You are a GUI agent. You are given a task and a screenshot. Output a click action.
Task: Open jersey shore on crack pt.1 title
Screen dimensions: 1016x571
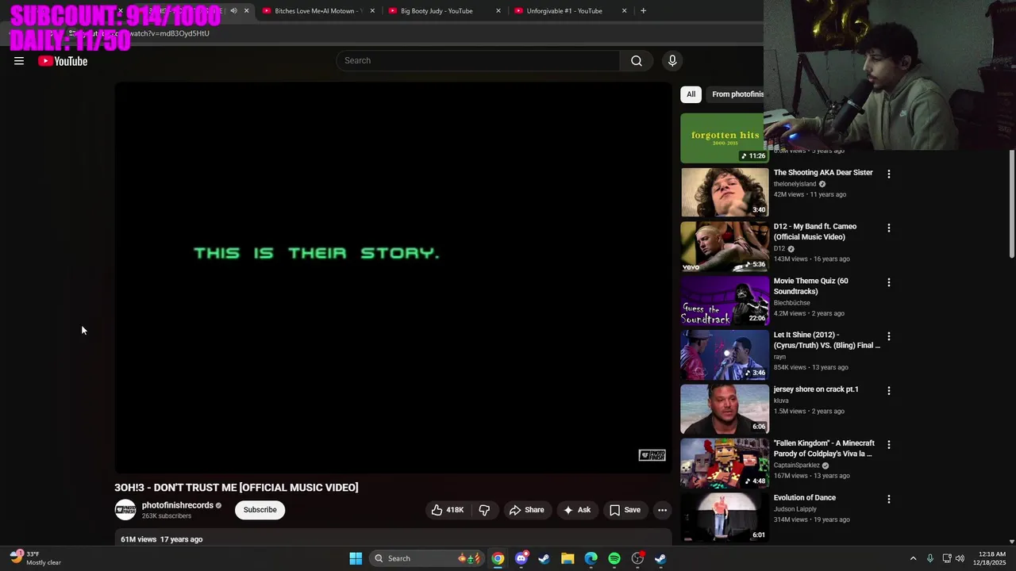816,389
